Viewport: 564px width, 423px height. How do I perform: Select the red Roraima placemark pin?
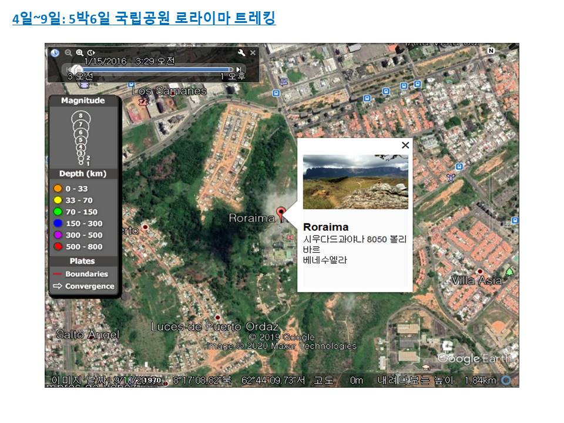tap(281, 210)
